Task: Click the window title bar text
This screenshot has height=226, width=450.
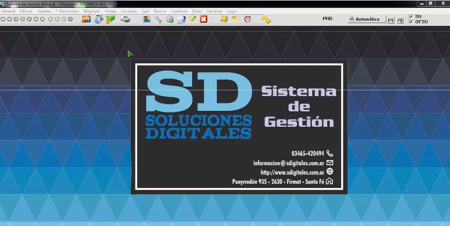Action: coord(60,4)
